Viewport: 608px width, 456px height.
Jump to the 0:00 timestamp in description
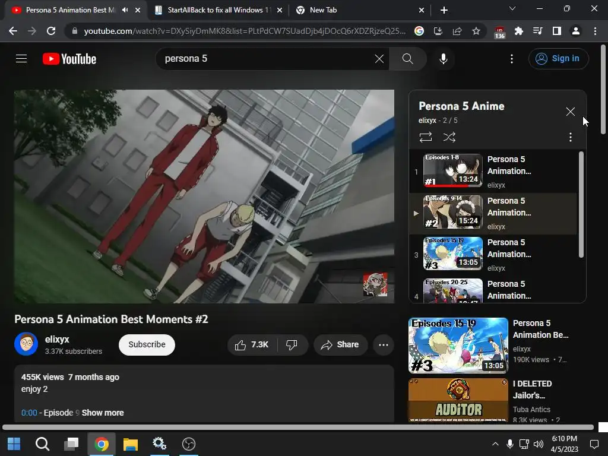pyautogui.click(x=29, y=413)
